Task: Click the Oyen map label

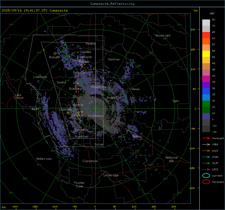Action: (x=176, y=101)
